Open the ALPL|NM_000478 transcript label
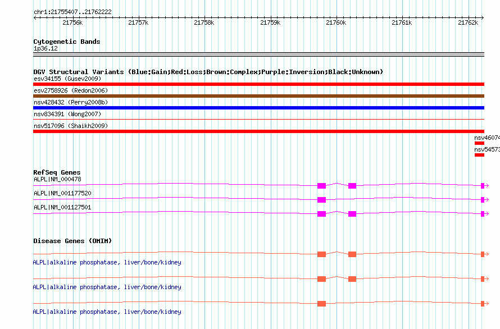 pos(57,179)
